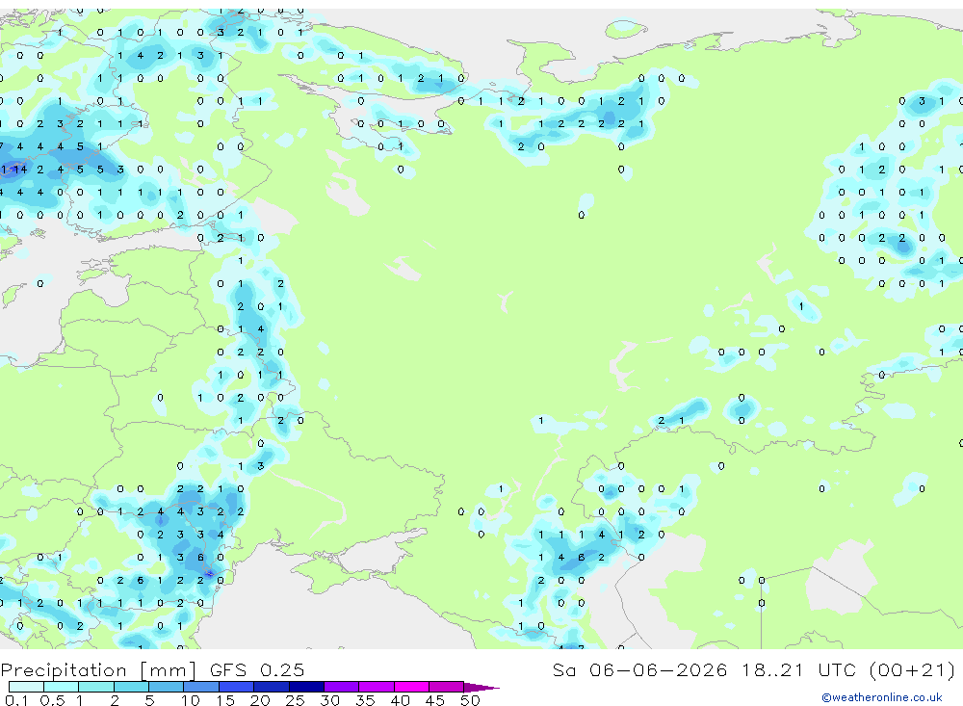Viewport: 963px width, 706px height.
Task: Click the '18..21 UTC' time text
Action: 797,669
